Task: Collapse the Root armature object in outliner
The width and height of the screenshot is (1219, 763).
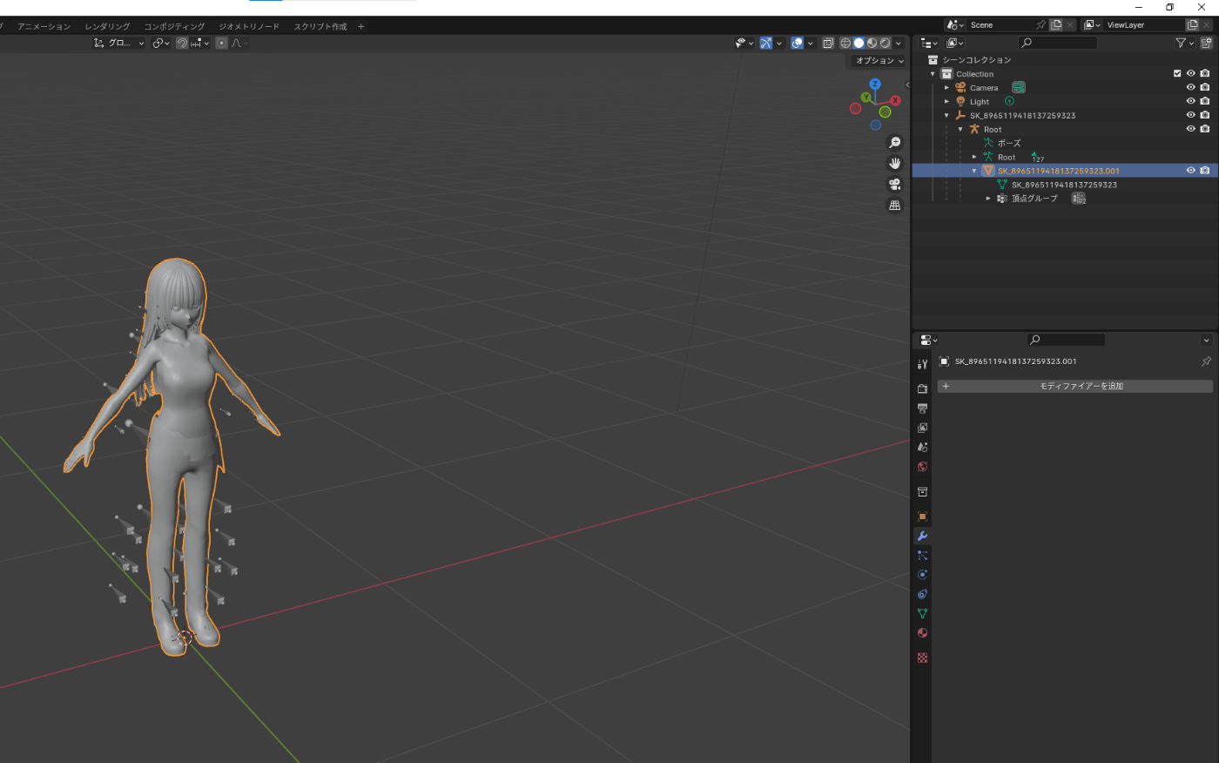Action: [961, 130]
